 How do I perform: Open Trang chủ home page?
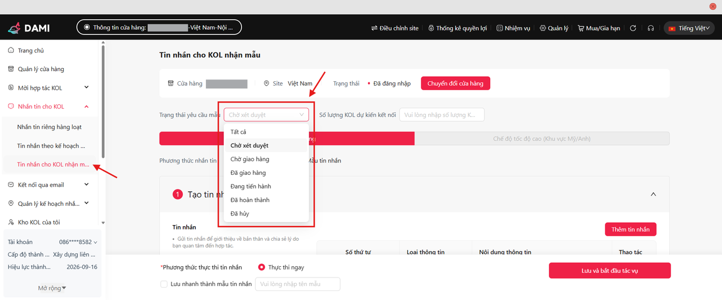pos(30,51)
